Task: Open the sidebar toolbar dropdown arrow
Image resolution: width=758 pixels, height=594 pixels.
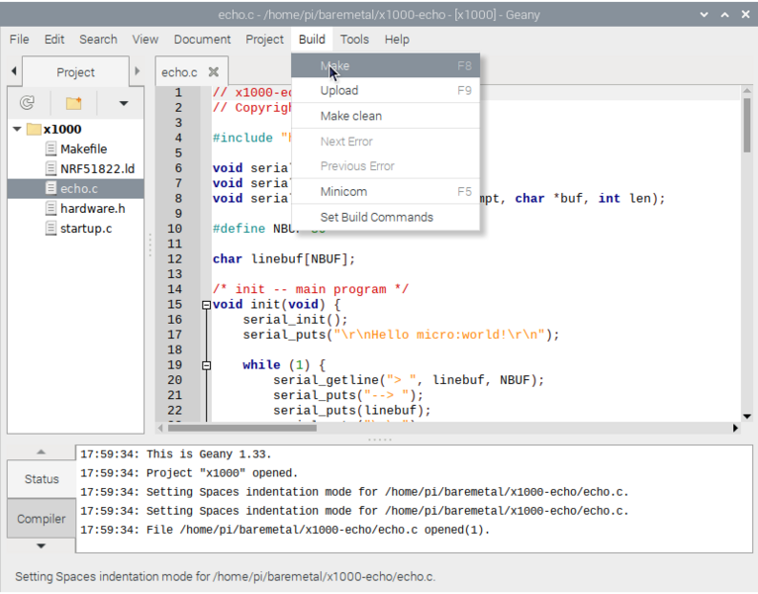Action: point(124,103)
